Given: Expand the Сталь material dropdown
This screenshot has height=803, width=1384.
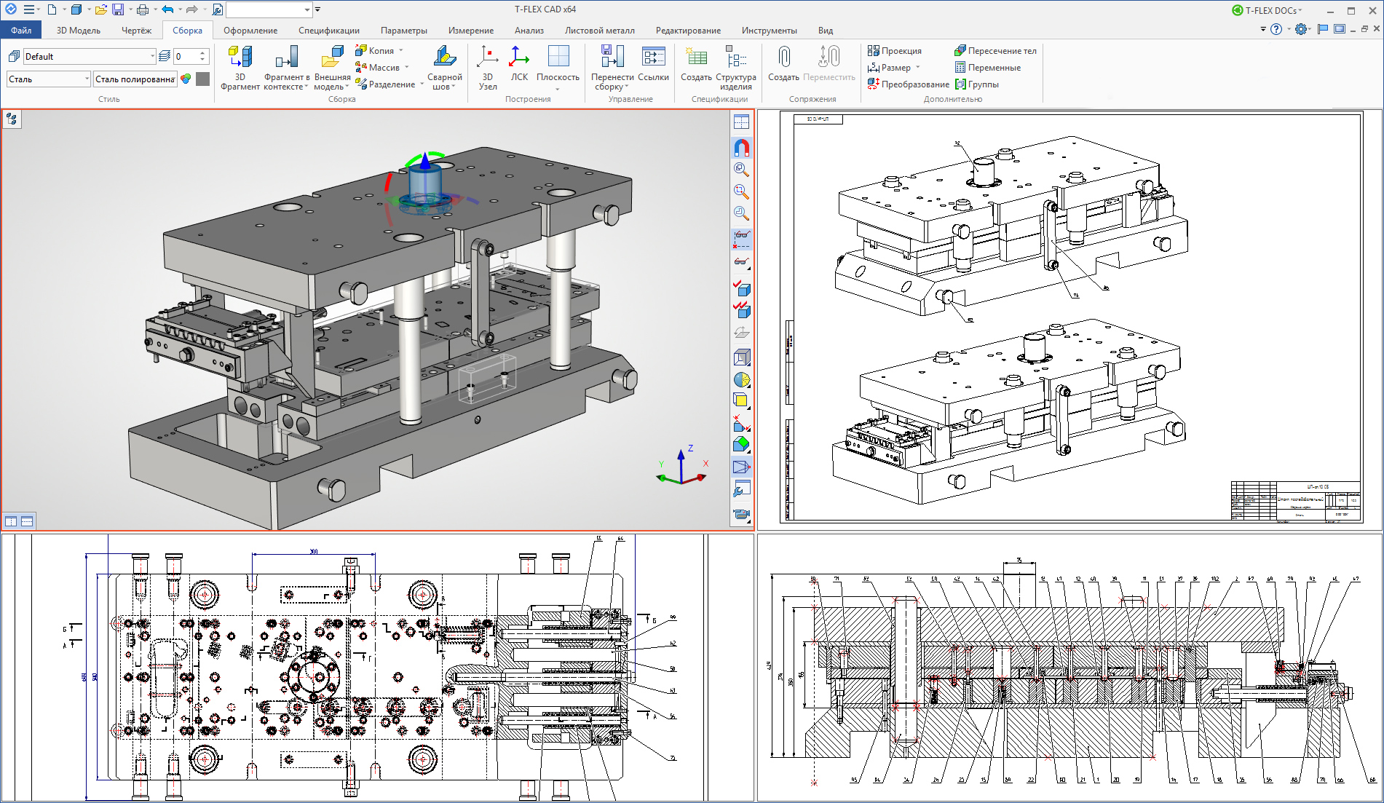Looking at the screenshot, I should 87,79.
